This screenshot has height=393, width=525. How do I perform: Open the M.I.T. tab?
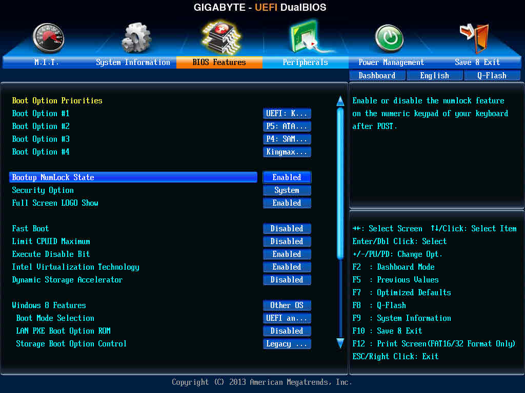(x=47, y=62)
